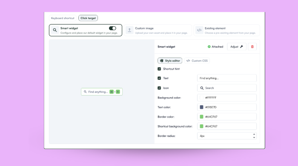
Task: Click the Border color green swatch
Action: click(201, 117)
